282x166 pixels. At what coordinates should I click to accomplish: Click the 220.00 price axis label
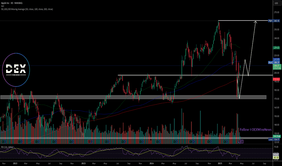277,56
